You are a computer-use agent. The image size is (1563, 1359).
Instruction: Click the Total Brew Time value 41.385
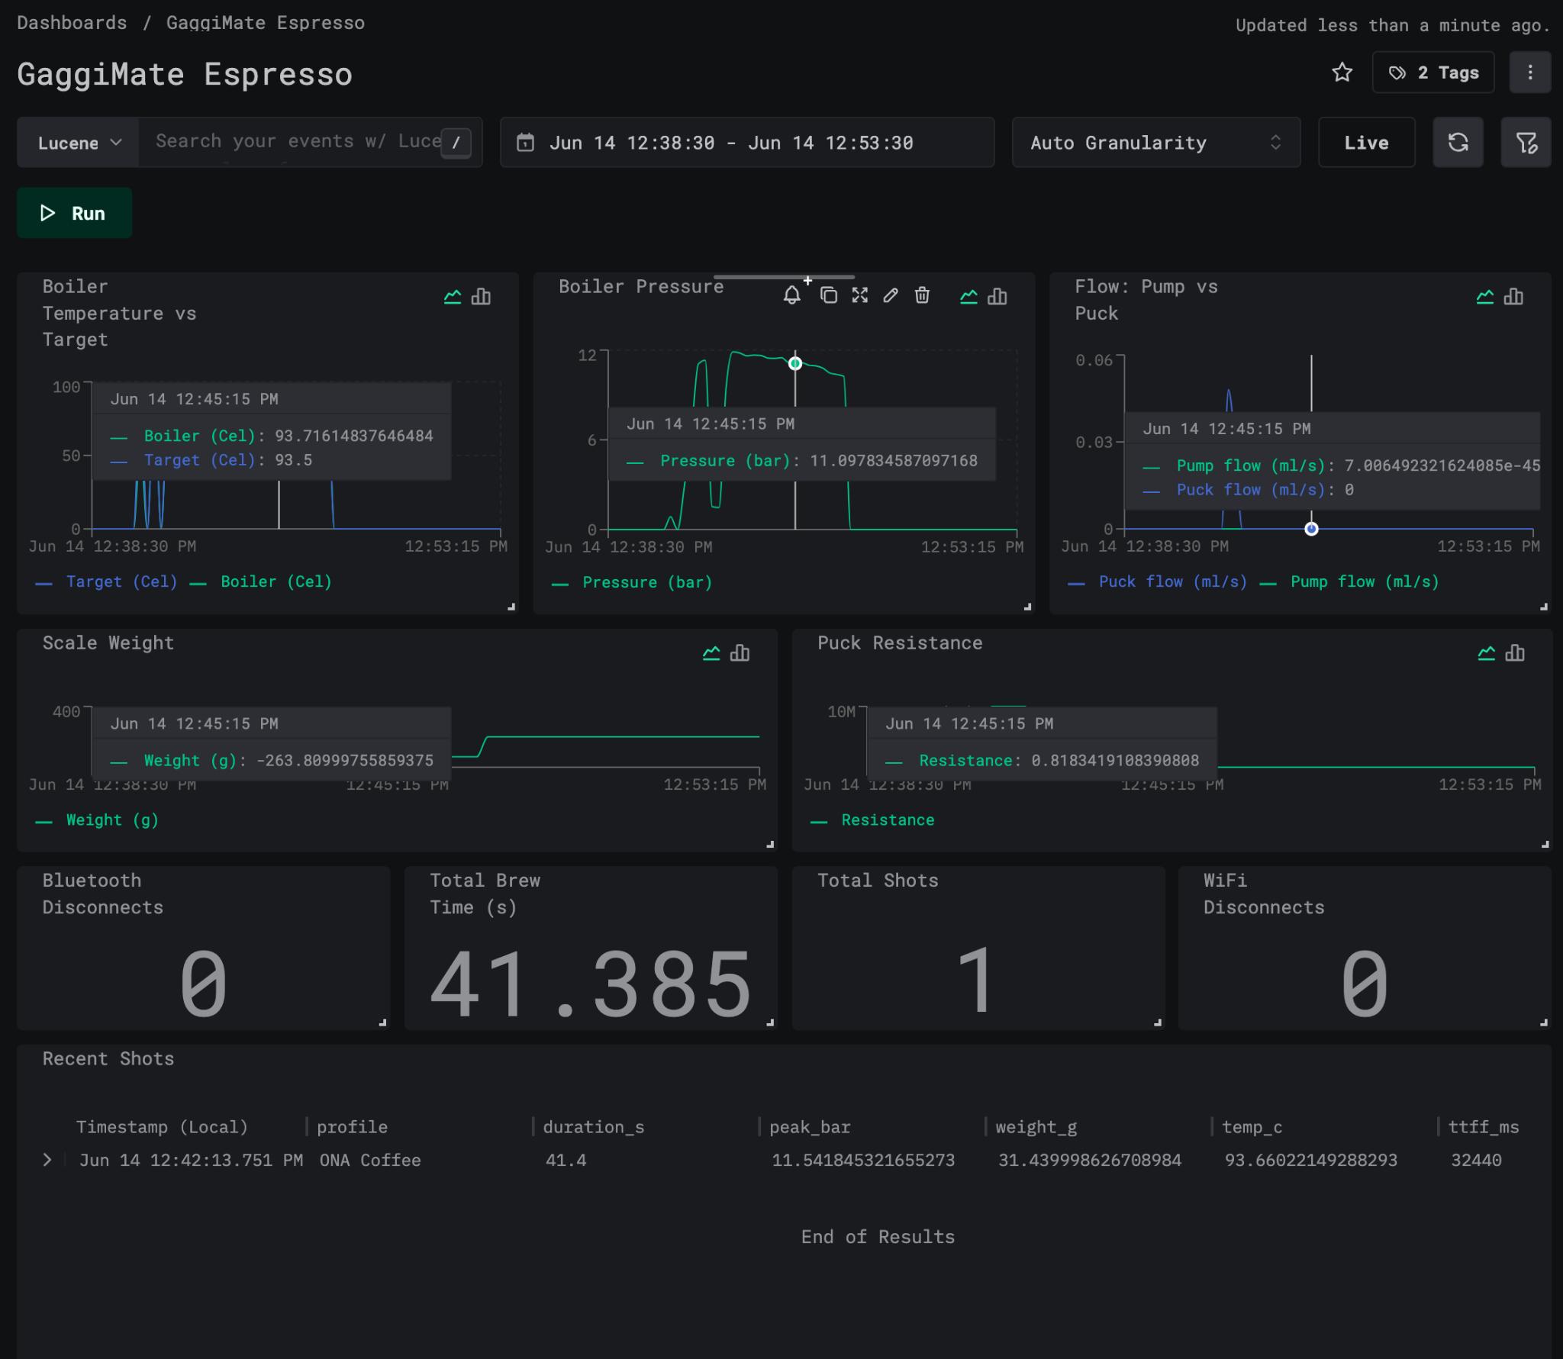(x=591, y=984)
